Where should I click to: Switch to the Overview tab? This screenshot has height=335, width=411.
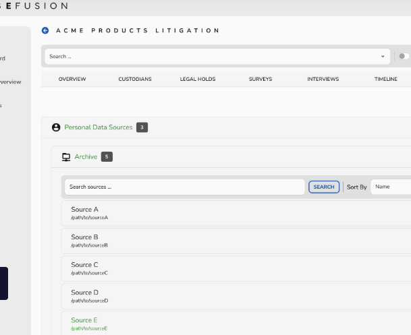[72, 80]
